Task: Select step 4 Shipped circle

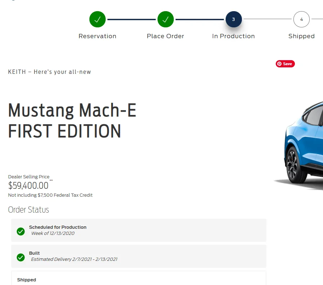Action: click(x=301, y=19)
